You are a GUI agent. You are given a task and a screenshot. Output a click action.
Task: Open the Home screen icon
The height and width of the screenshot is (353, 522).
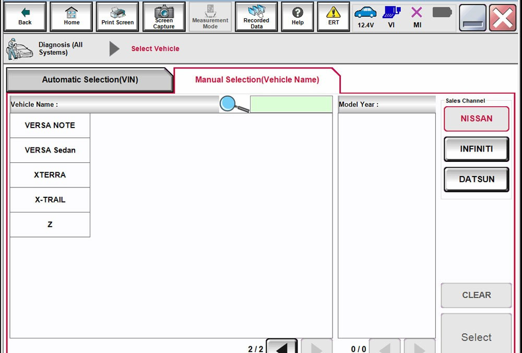point(71,16)
